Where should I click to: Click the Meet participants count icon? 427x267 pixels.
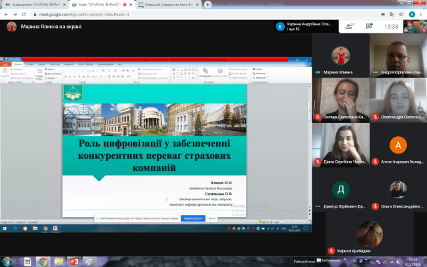tap(348, 27)
